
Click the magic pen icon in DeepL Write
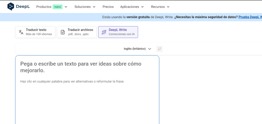click(x=104, y=32)
